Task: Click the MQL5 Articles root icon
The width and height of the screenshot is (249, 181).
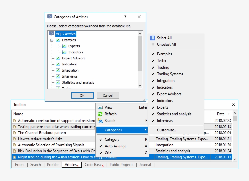Action: [52, 34]
